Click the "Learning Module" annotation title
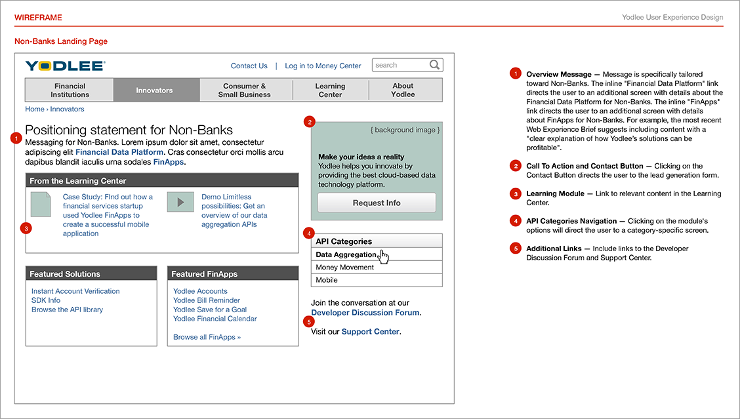Image resolution: width=740 pixels, height=419 pixels. point(555,193)
